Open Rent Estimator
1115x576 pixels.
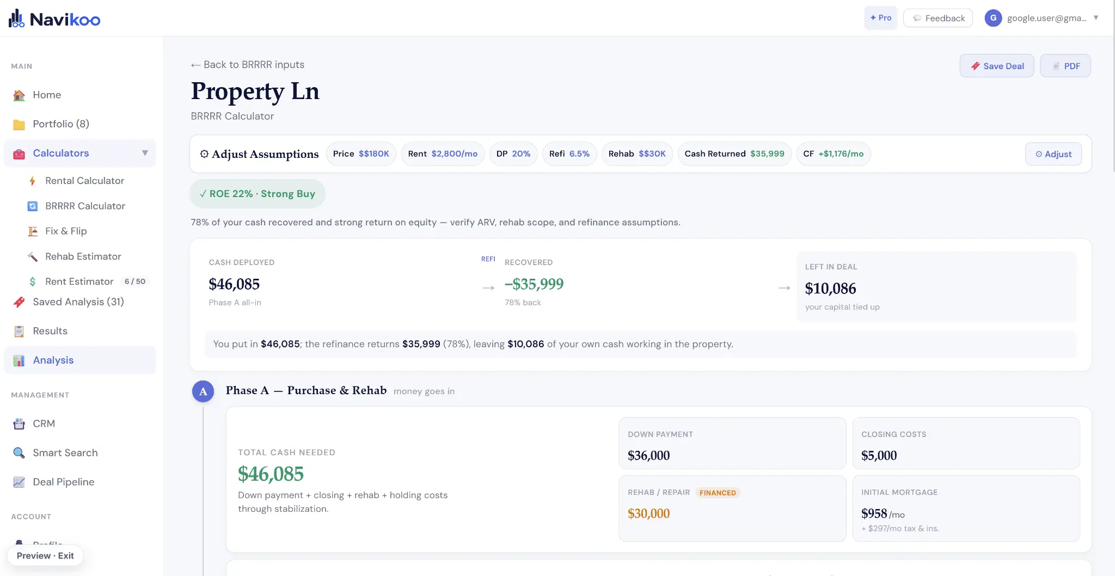(x=80, y=281)
